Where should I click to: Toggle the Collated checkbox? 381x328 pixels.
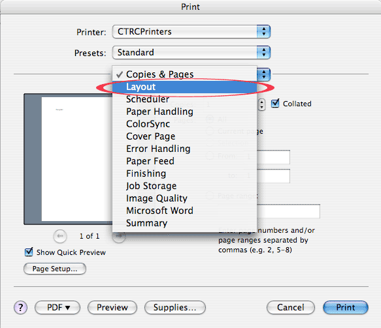click(x=275, y=104)
